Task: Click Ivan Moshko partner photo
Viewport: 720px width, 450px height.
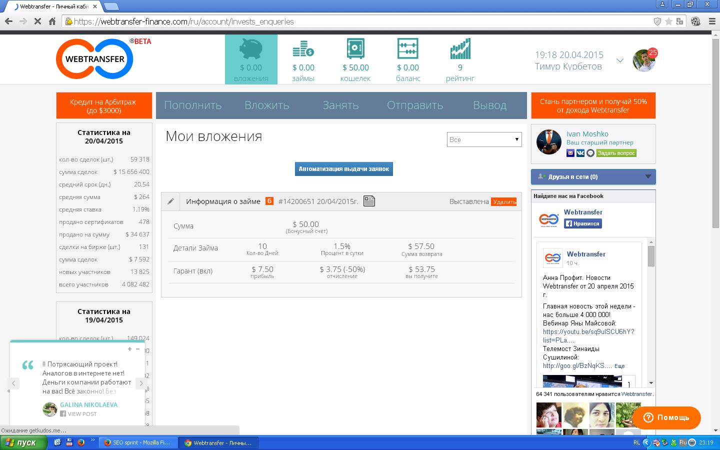Action: (x=549, y=142)
